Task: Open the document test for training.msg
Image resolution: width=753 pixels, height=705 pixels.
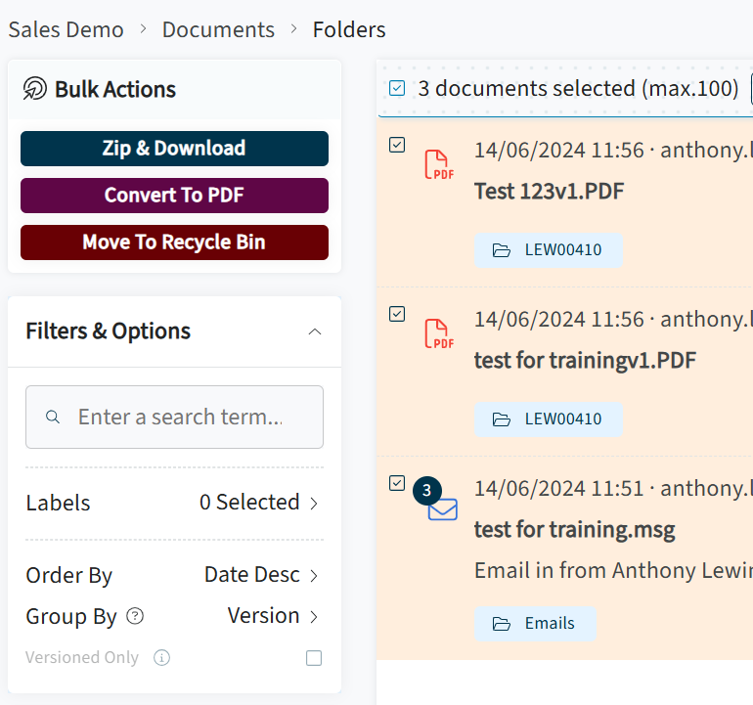Action: point(574,530)
